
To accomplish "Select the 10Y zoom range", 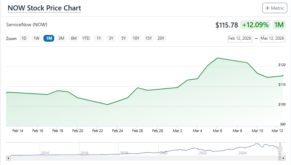I will (136, 38).
